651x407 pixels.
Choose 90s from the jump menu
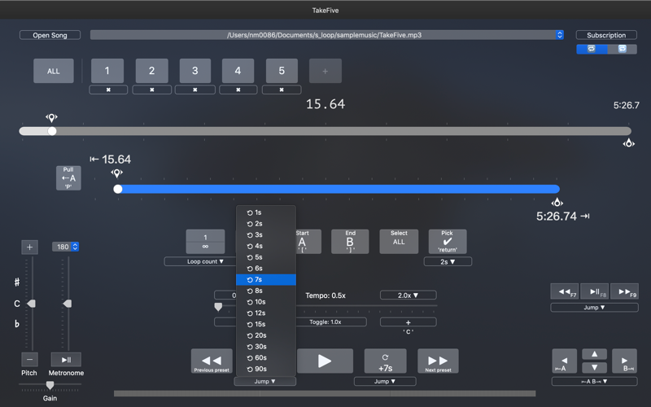tap(266, 370)
